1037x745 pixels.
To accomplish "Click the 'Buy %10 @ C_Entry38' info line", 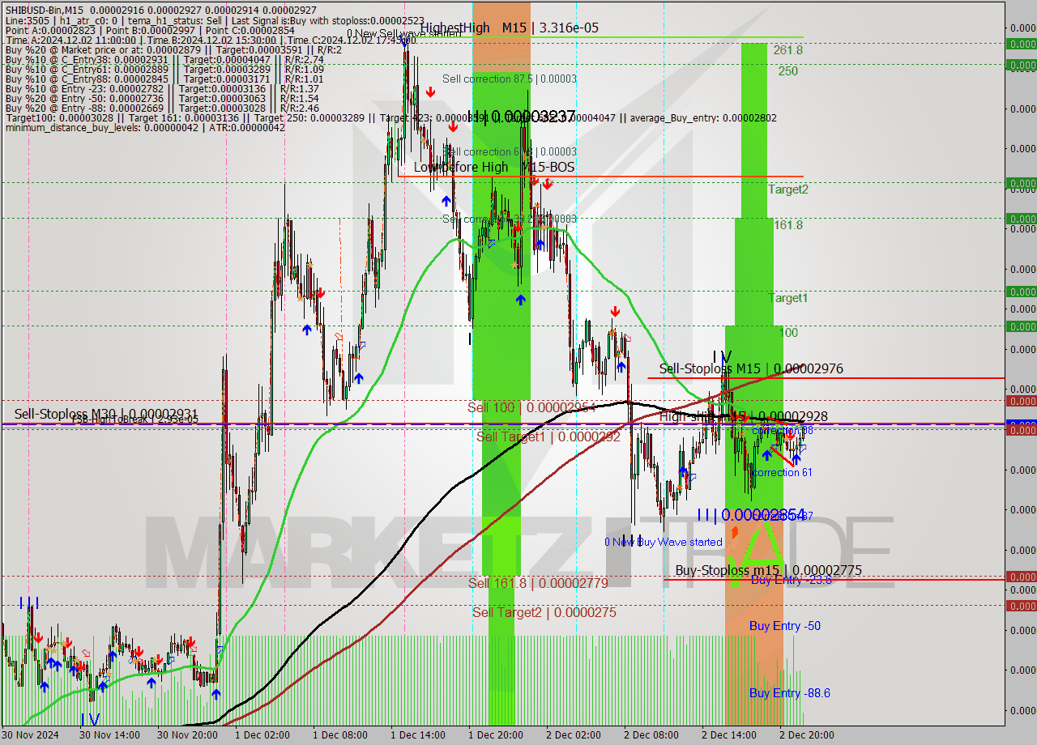I will pos(164,59).
